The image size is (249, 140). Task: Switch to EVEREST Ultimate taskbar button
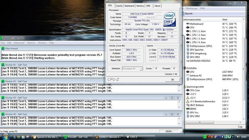[x=109, y=137]
